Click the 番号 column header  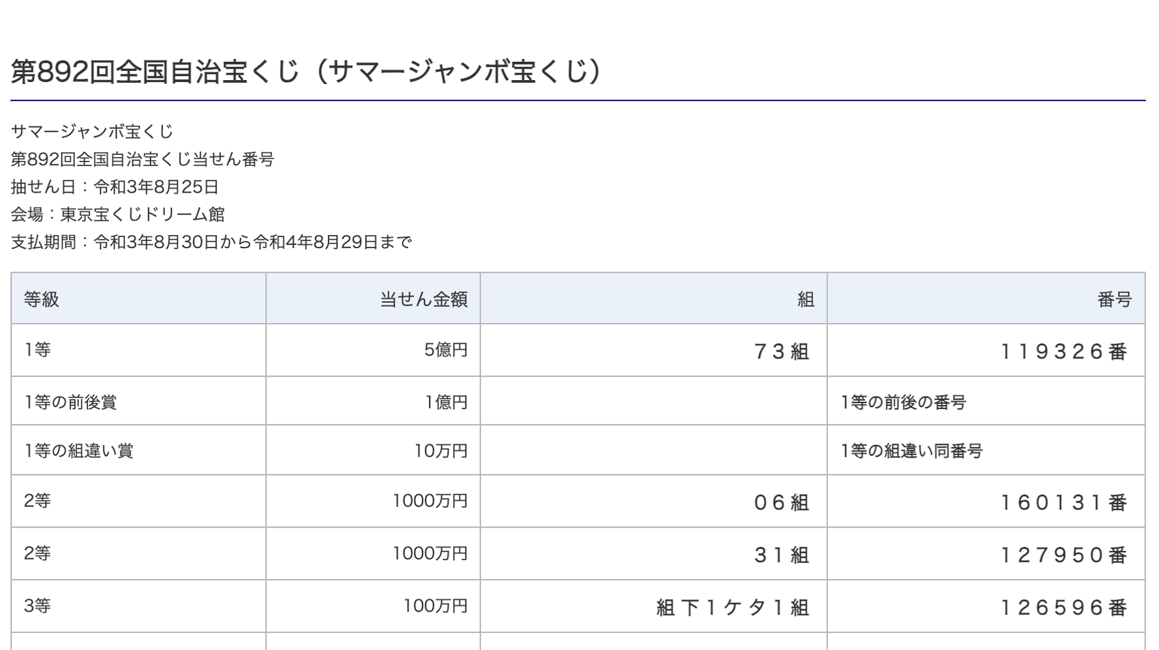1114,299
